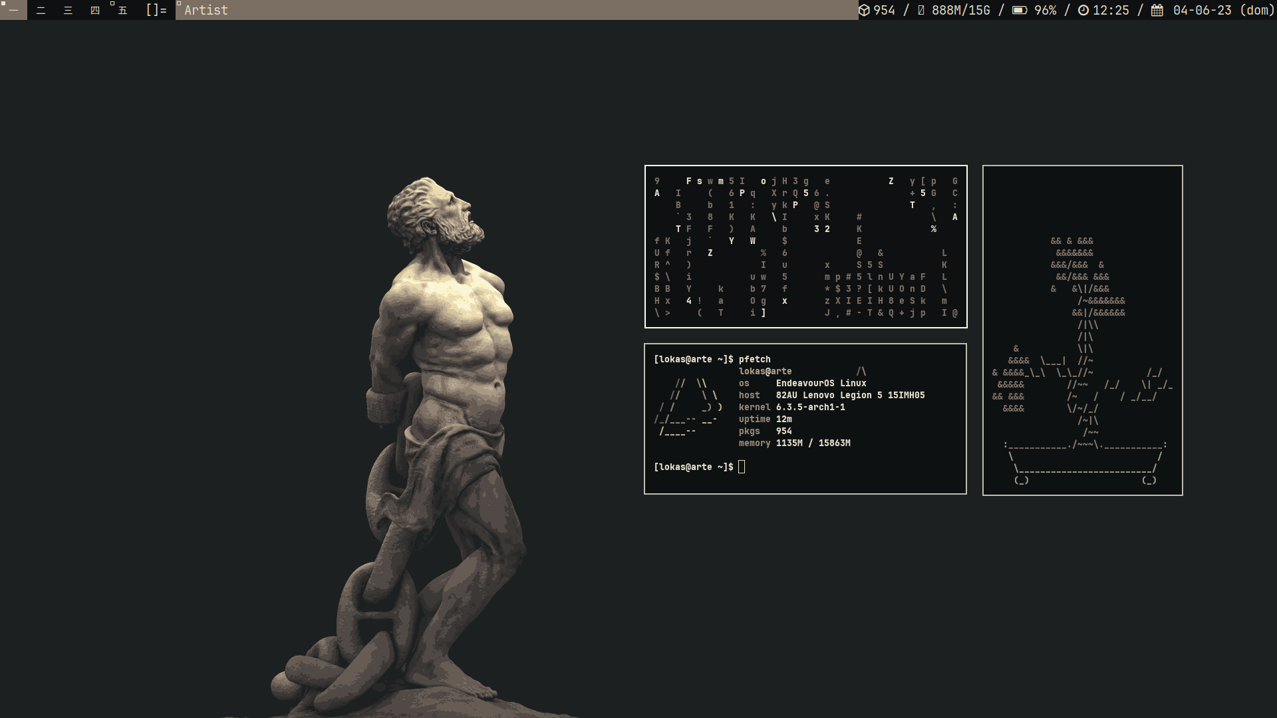Screen dimensions: 1277x718
Task: Click the clock icon
Action: tap(1083, 10)
